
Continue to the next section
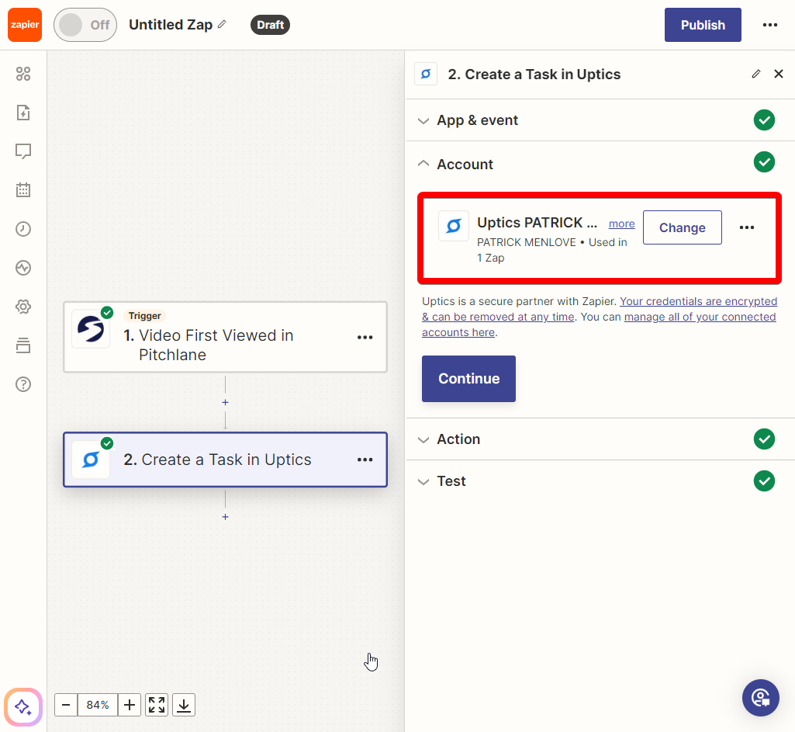click(x=468, y=379)
